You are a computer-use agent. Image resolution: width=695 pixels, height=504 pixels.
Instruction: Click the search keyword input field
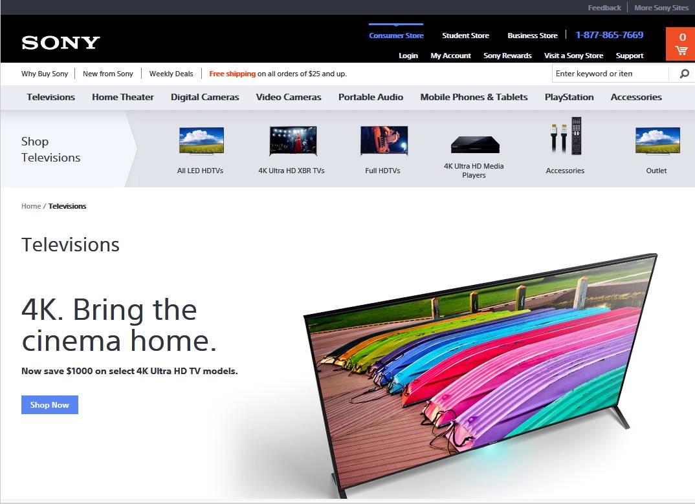(610, 74)
